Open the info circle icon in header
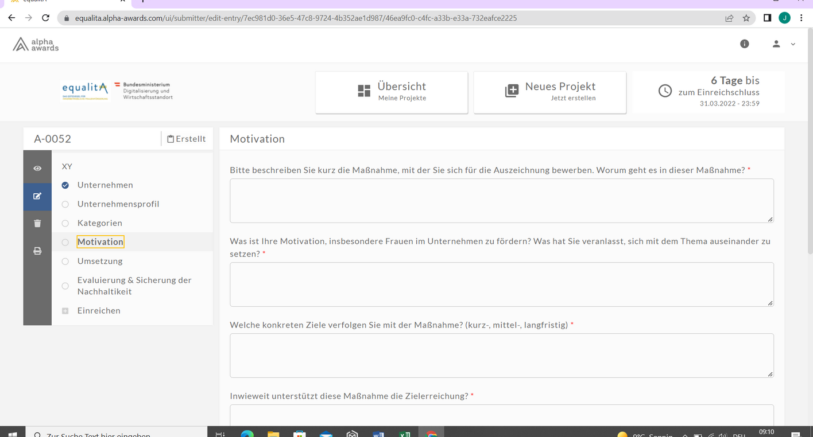The image size is (813, 437). (x=745, y=44)
